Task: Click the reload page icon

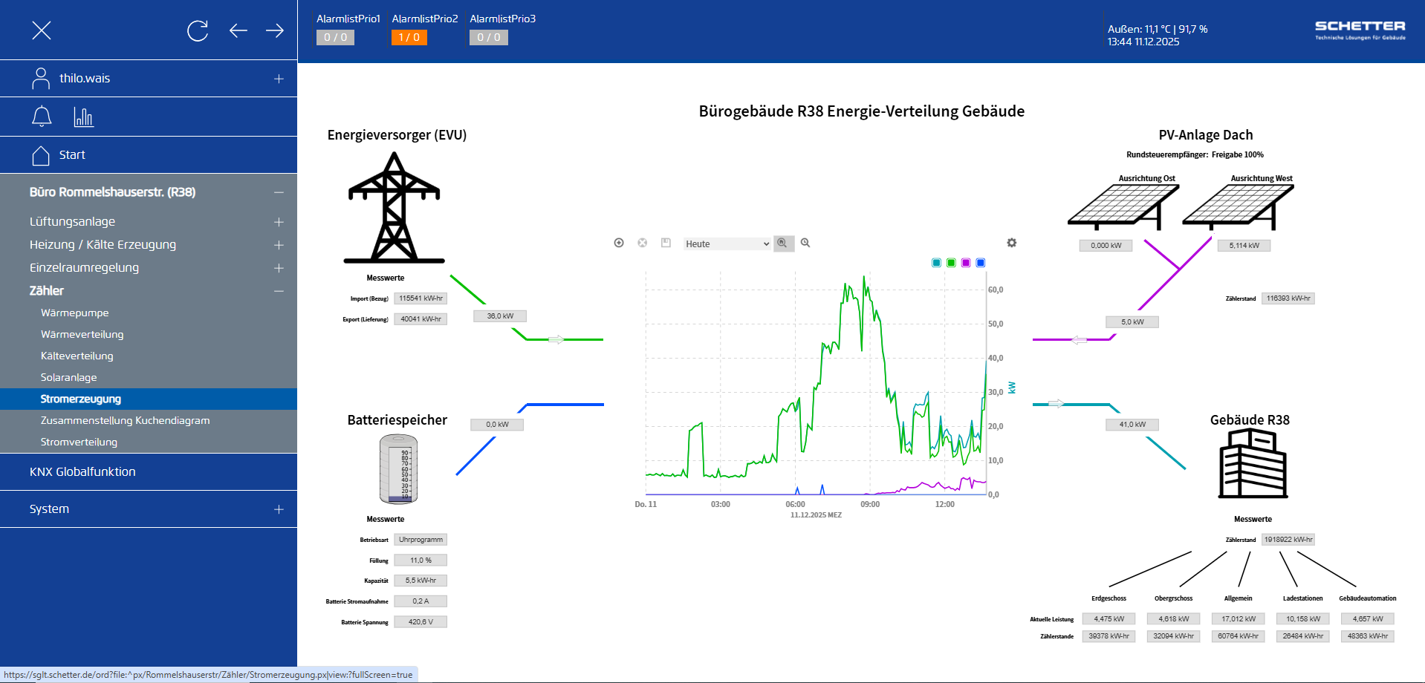Action: 198,30
